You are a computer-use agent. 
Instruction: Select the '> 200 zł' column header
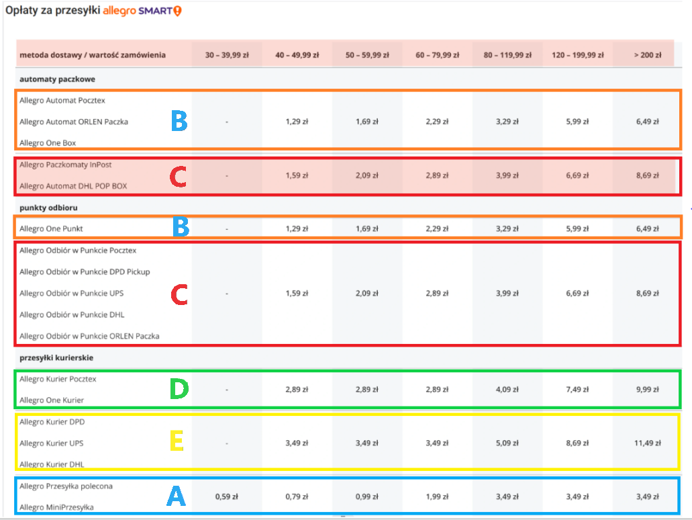(647, 55)
